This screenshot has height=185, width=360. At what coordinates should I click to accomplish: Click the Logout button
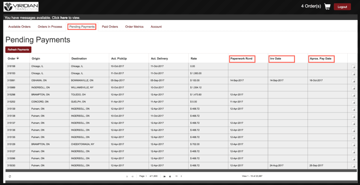pos(342,7)
